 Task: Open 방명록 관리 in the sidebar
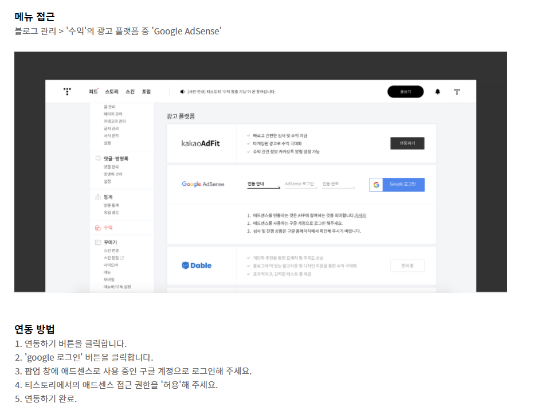113,174
